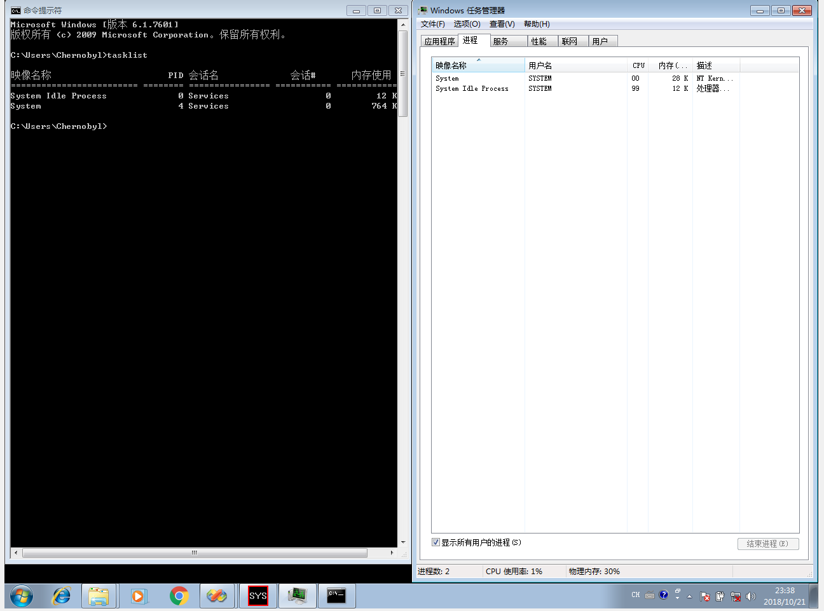Click the Command Prompt horizontal scrollbar thumb

(x=195, y=553)
